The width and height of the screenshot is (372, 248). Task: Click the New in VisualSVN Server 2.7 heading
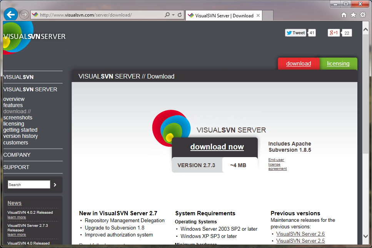click(118, 213)
